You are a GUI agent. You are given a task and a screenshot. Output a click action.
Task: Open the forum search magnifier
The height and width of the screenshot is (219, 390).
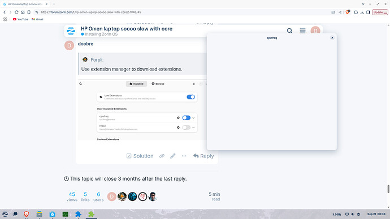(289, 31)
